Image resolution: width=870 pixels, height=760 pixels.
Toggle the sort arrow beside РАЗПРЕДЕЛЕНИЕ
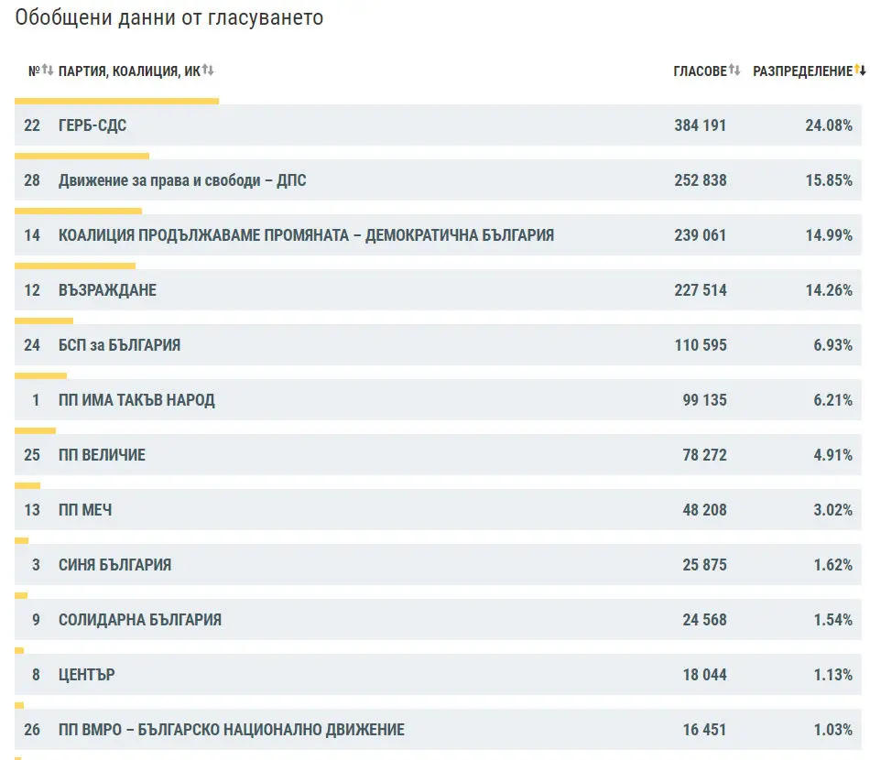click(860, 71)
